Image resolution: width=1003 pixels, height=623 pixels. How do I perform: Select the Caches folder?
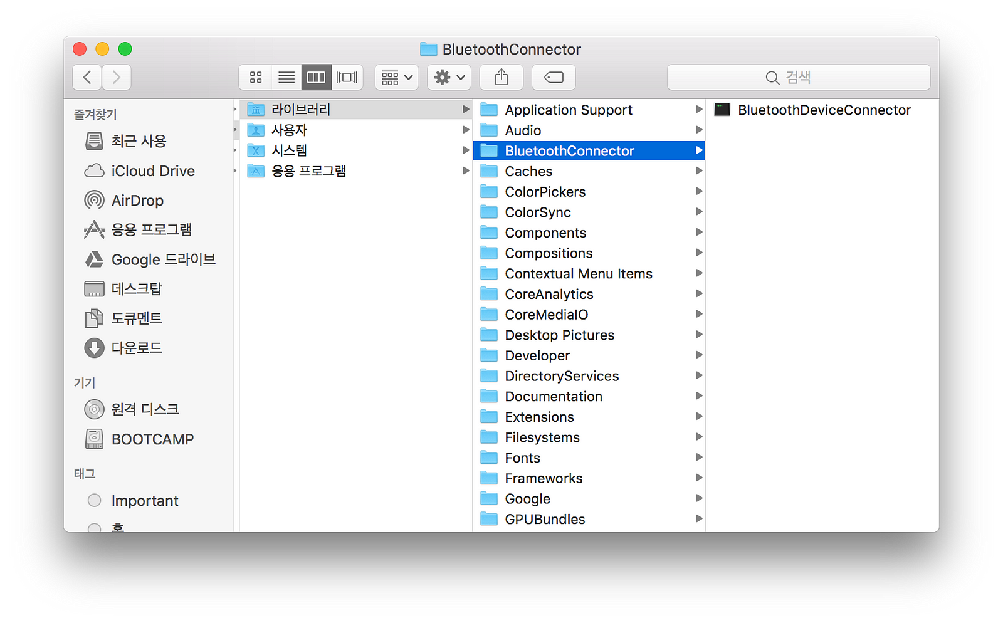pos(589,171)
